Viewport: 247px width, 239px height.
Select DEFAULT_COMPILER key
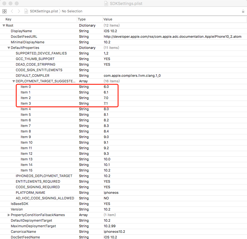click(x=32, y=76)
